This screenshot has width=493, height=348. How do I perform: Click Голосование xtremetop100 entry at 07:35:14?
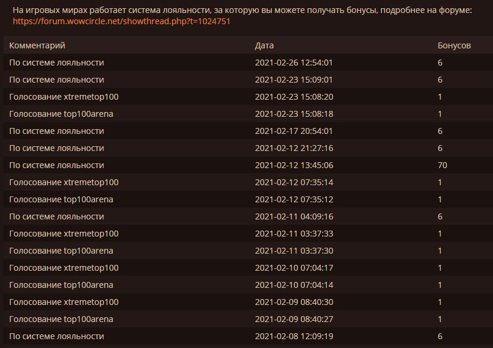[x=64, y=182]
